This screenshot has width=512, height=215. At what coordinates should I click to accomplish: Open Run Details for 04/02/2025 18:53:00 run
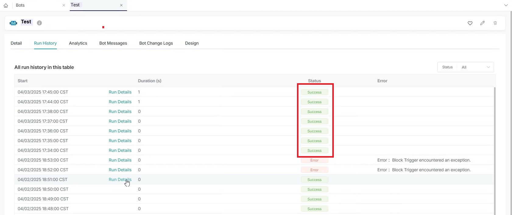pyautogui.click(x=120, y=160)
